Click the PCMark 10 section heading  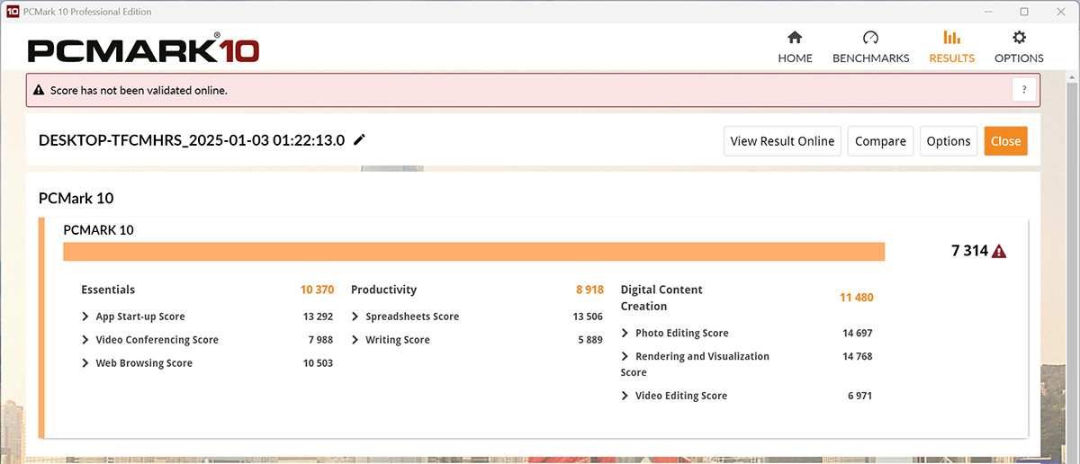(x=76, y=198)
